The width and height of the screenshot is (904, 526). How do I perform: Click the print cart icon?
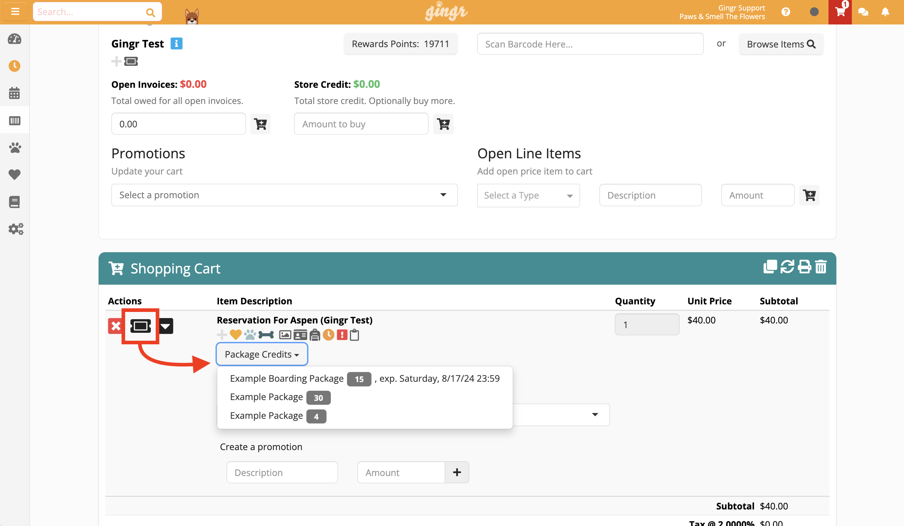pyautogui.click(x=804, y=267)
